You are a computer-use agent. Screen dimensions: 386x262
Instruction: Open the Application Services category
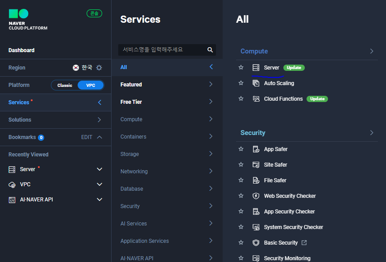(167, 241)
